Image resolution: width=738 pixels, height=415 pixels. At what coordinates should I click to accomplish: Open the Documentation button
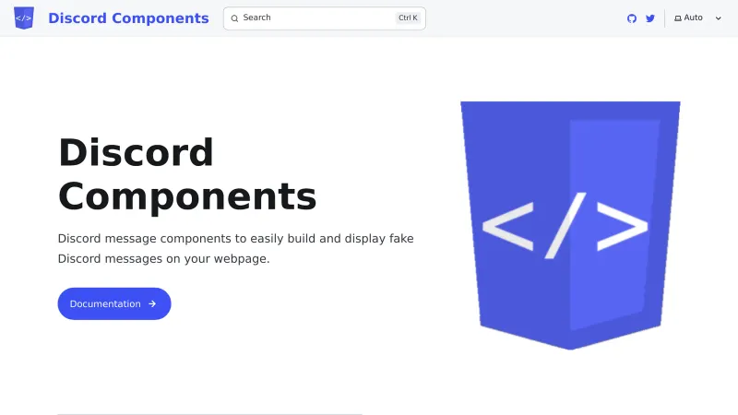pos(114,303)
